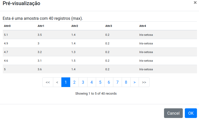Viewport: 199px width, 120px height.
Task: Switch to page 4 of records
Action: click(x=92, y=82)
